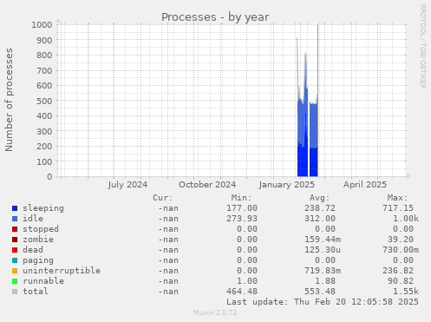Click the 'Cur:' column header
The height and width of the screenshot is (322, 431).
(163, 198)
